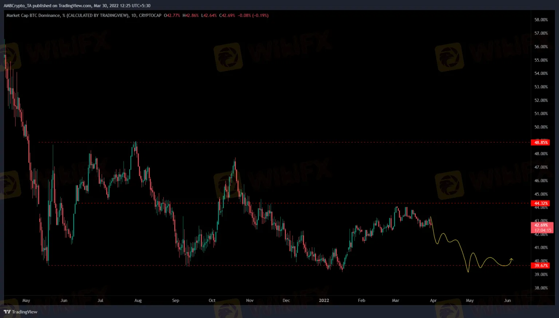The height and width of the screenshot is (318, 559).
Task: Click the closing value C42.69% in legend
Action: [x=227, y=16]
